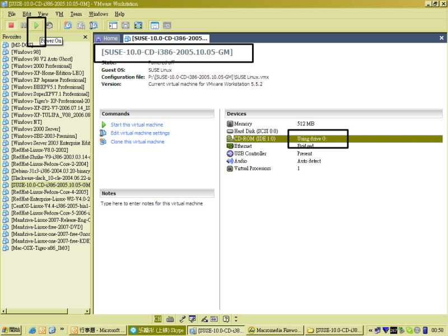
Task: Select the CD-ROM (IDE 1:0) device
Action: click(334, 138)
